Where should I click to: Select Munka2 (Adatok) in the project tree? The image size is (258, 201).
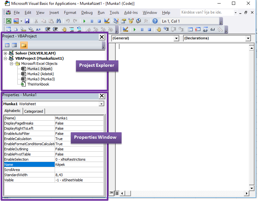click(41, 74)
